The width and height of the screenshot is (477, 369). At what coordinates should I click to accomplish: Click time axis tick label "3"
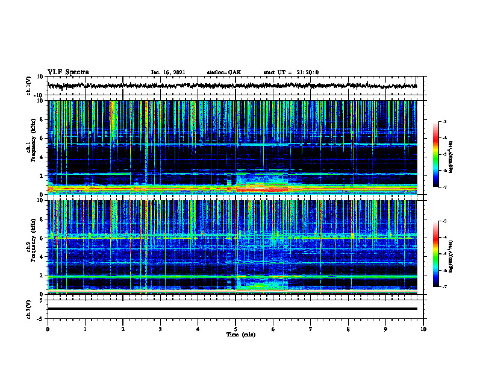[160, 329]
